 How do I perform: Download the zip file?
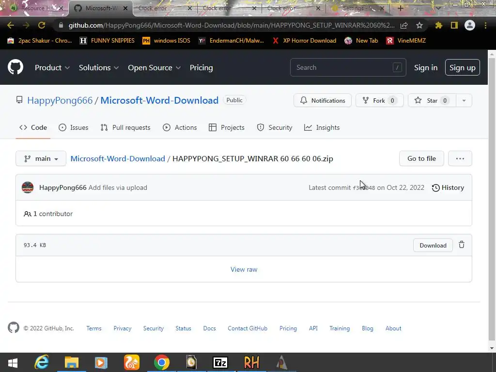[433, 245]
